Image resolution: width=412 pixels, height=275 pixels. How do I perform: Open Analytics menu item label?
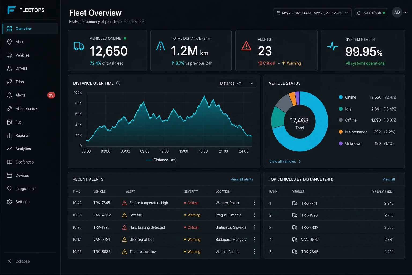(23, 149)
